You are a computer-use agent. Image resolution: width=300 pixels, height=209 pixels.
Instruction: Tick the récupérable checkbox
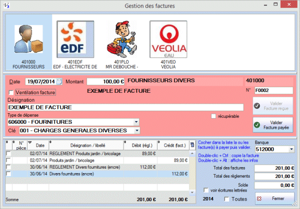pyautogui.click(x=213, y=116)
